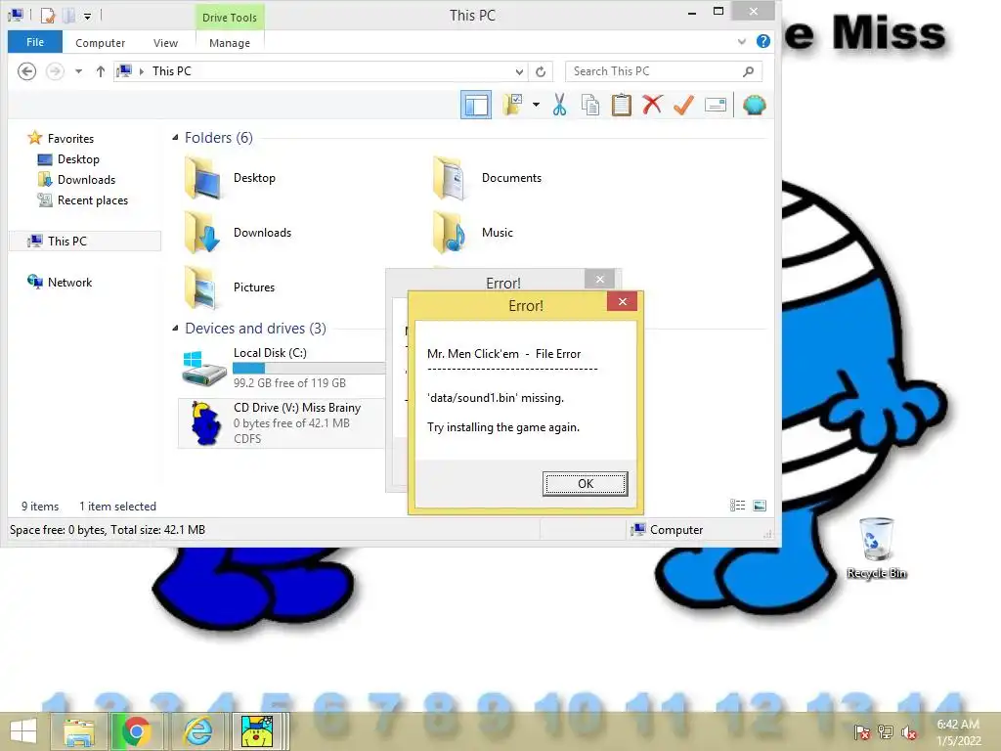Select Downloads under Favorites

pos(86,180)
